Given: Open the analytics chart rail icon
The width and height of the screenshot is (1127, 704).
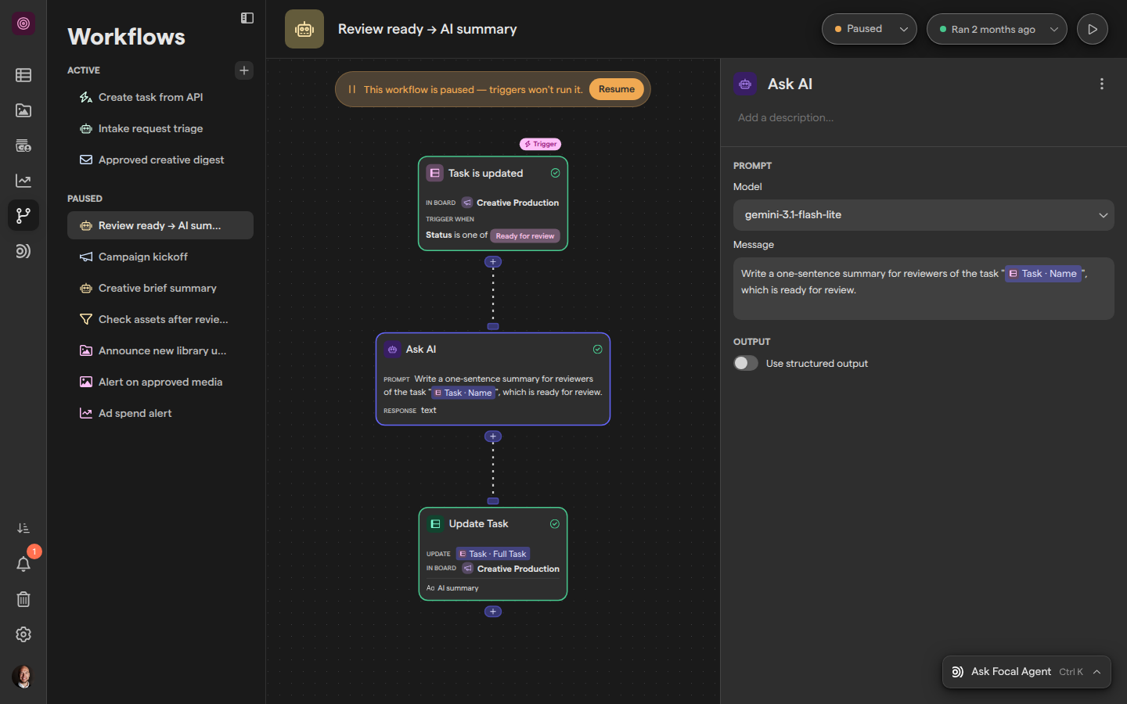Looking at the screenshot, I should pos(23,181).
